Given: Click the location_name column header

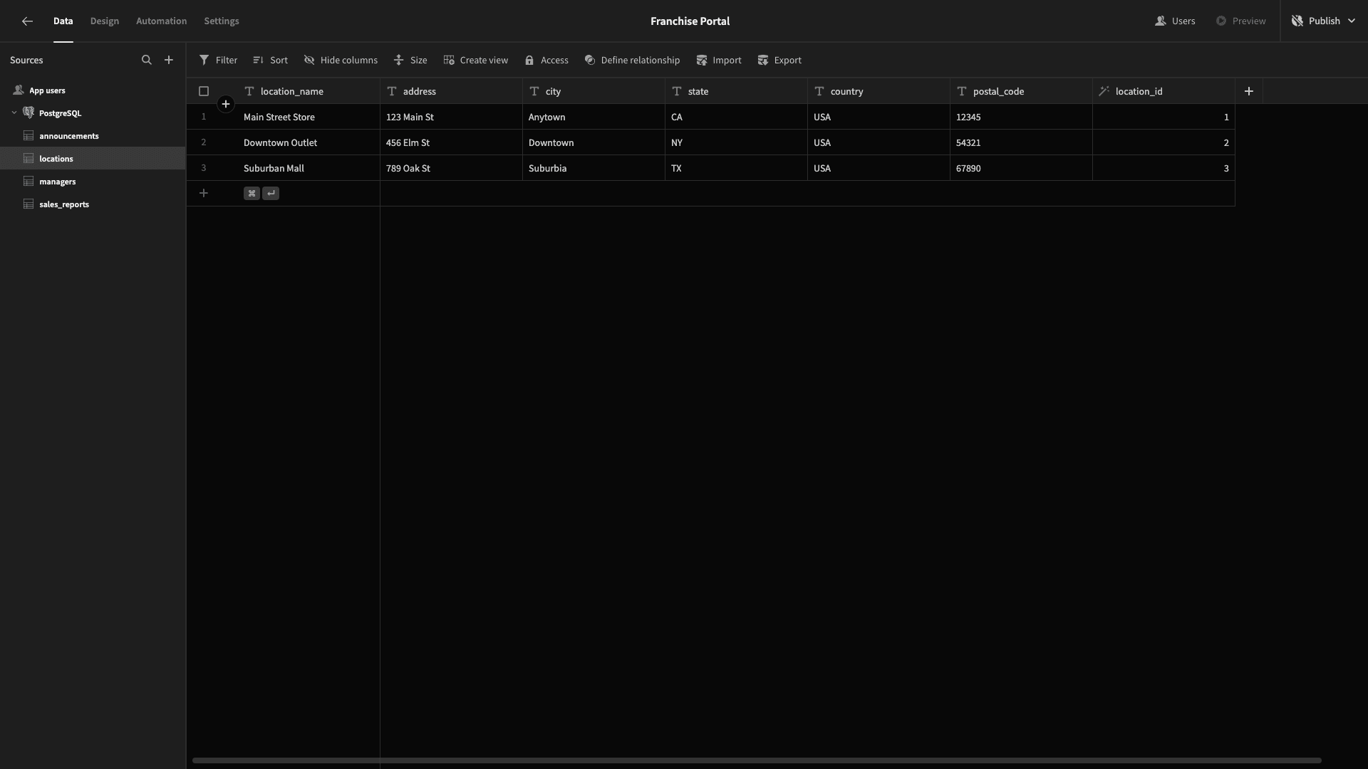Looking at the screenshot, I should click(309, 91).
